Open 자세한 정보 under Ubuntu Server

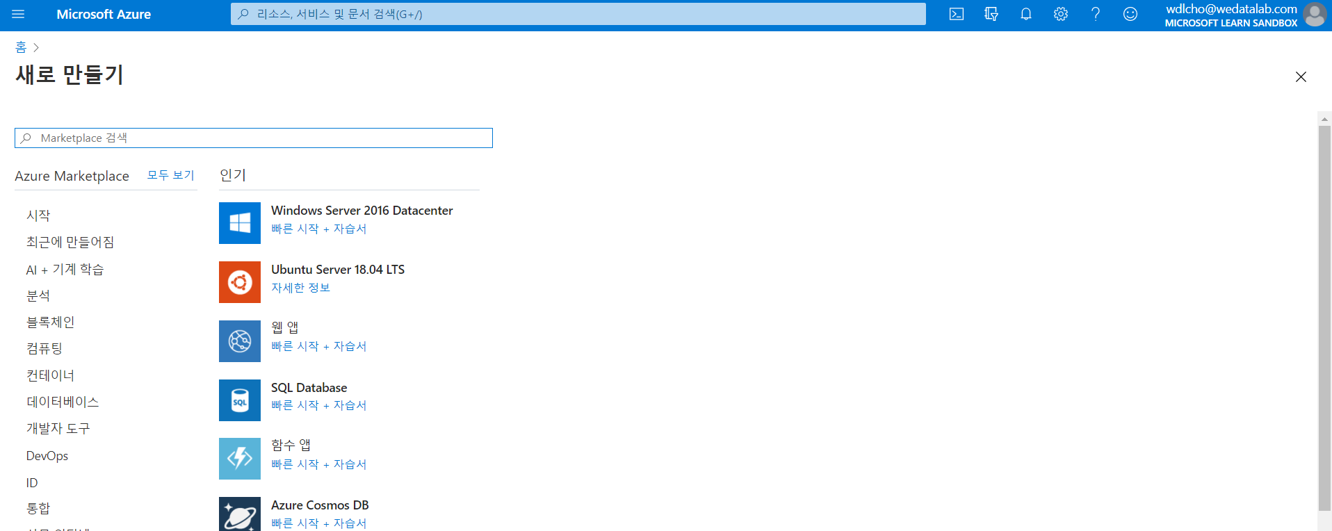301,288
